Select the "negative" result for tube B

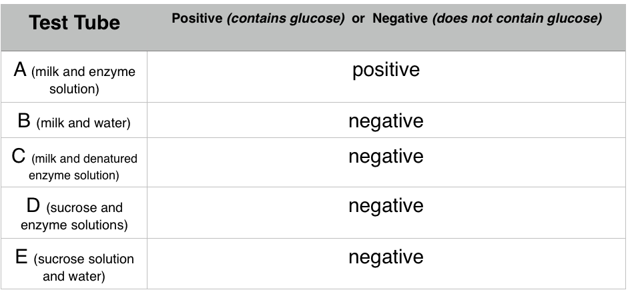point(386,121)
